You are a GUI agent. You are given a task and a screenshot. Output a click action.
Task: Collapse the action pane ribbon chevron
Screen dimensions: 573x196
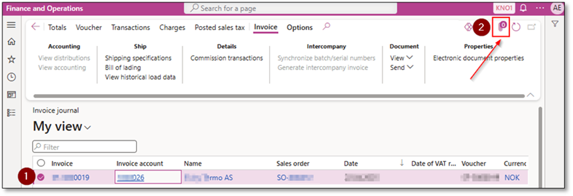tap(531, 94)
